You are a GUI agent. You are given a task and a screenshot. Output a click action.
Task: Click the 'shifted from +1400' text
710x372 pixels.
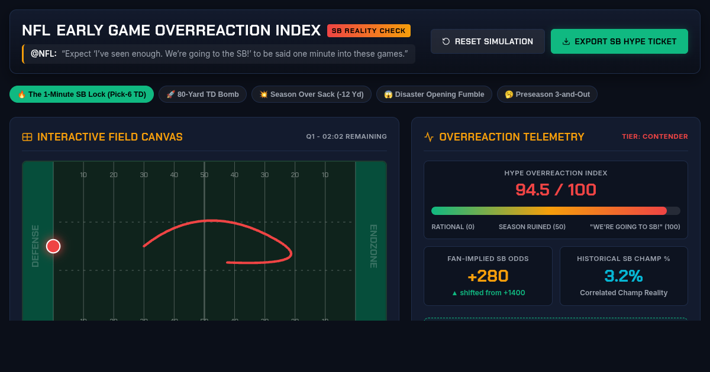point(488,293)
